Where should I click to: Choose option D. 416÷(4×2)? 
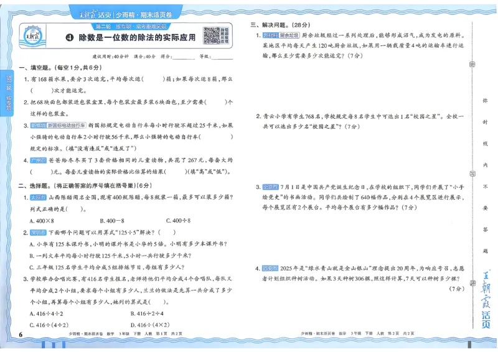coord(150,325)
